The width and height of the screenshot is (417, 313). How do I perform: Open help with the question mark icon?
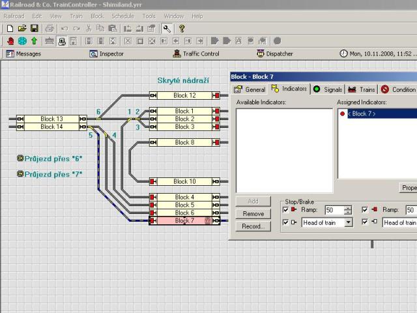point(182,28)
